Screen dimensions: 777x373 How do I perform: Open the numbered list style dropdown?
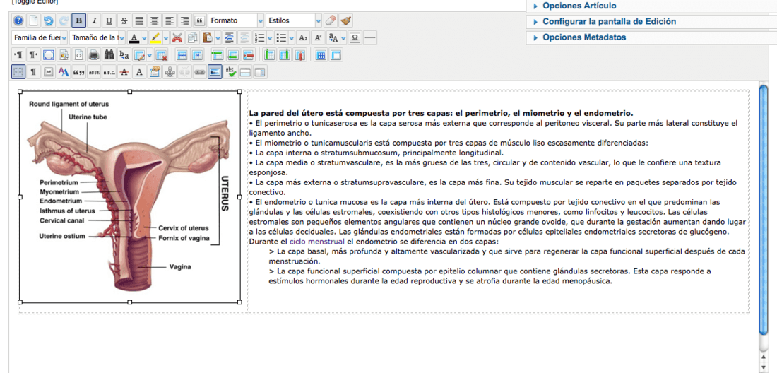(x=270, y=37)
